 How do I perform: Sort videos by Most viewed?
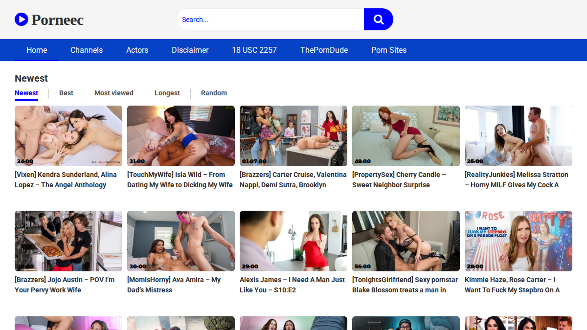114,93
